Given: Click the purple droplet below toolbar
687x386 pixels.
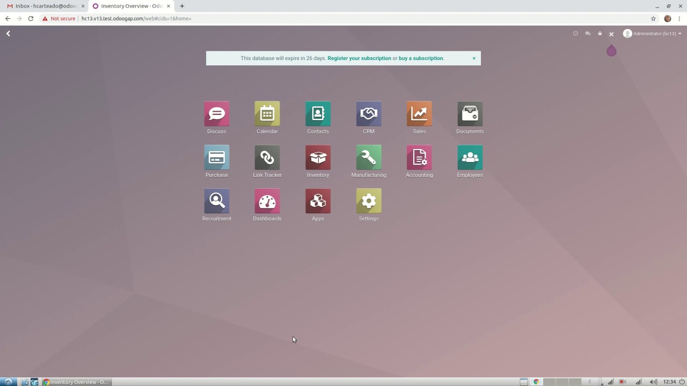Looking at the screenshot, I should (611, 51).
